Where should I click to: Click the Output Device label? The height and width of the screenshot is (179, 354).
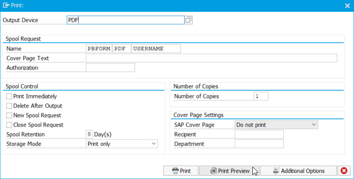click(x=21, y=20)
